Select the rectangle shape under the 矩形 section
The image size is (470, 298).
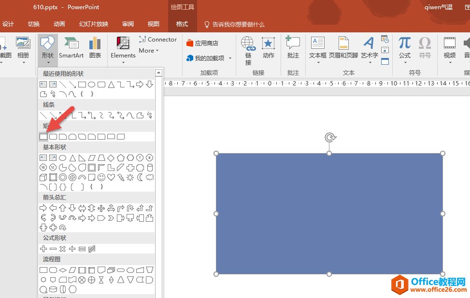43,137
